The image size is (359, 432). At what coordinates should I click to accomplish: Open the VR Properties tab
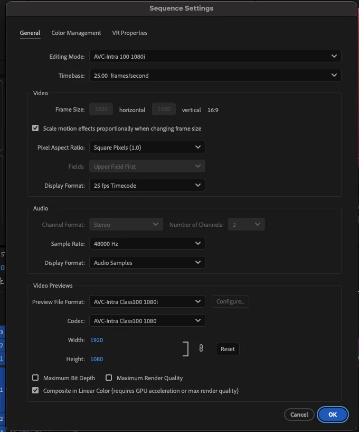129,33
